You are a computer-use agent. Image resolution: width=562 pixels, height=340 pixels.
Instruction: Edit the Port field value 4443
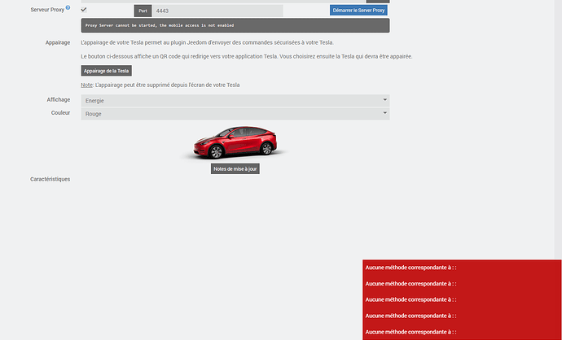click(x=217, y=11)
